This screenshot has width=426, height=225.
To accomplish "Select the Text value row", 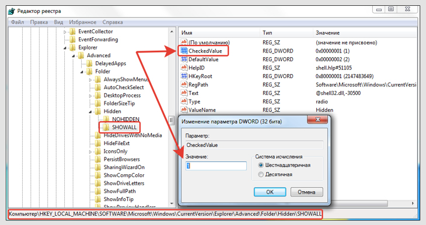I will tap(298, 93).
